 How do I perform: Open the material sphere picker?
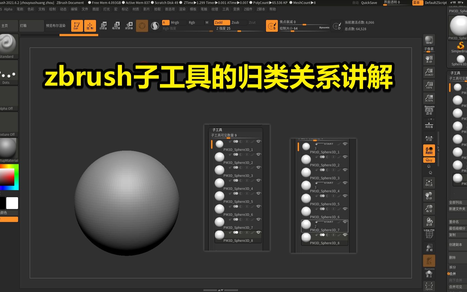click(9, 150)
